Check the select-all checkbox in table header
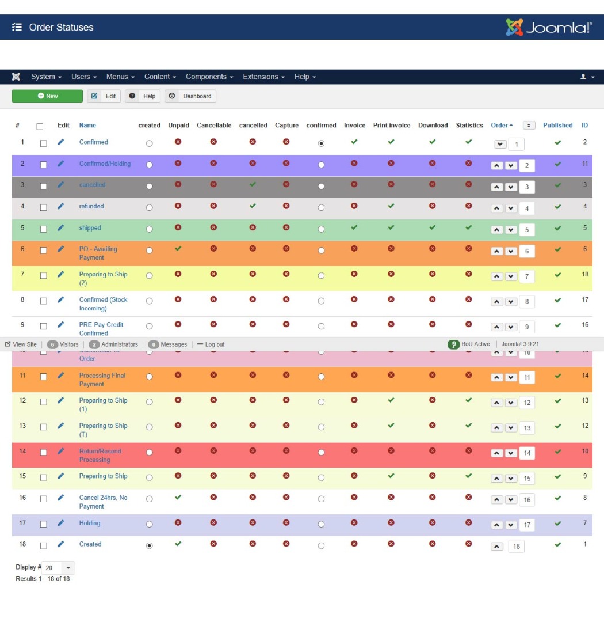The image size is (604, 622). 40,126
